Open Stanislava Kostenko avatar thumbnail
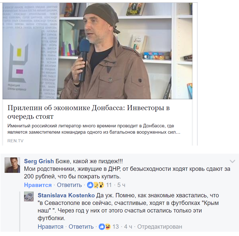The image size is (239, 236). [x=29, y=196]
